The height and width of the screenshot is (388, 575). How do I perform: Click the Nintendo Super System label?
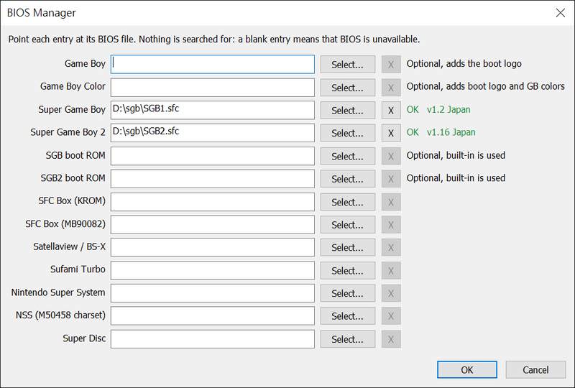coord(58,292)
